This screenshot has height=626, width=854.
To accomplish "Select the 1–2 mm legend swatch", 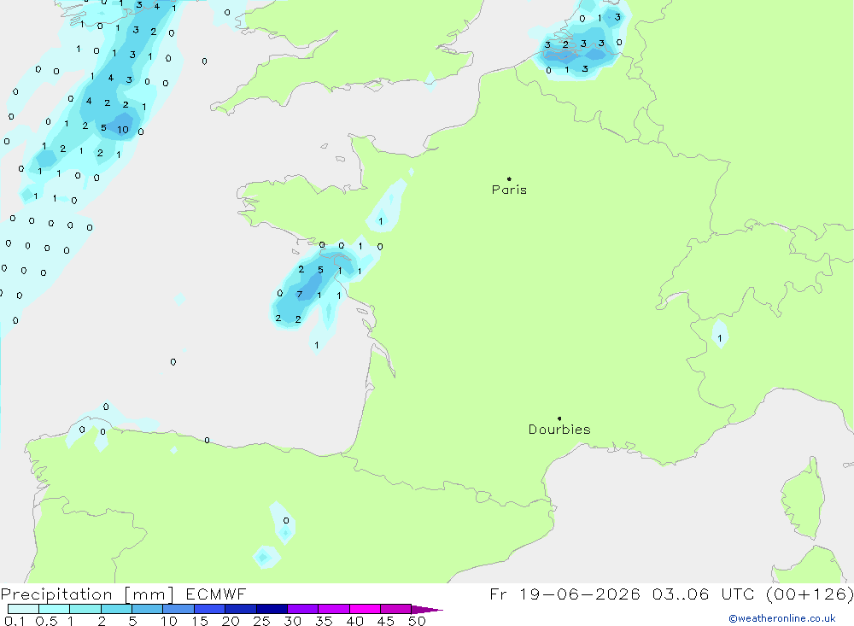I will pyautogui.click(x=85, y=609).
